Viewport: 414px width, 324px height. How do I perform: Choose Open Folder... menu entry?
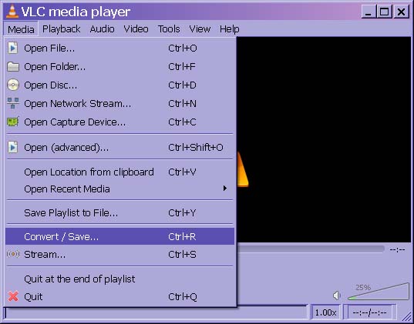point(119,67)
